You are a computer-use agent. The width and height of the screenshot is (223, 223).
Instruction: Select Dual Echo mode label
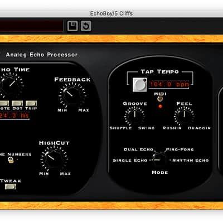click(x=138, y=149)
